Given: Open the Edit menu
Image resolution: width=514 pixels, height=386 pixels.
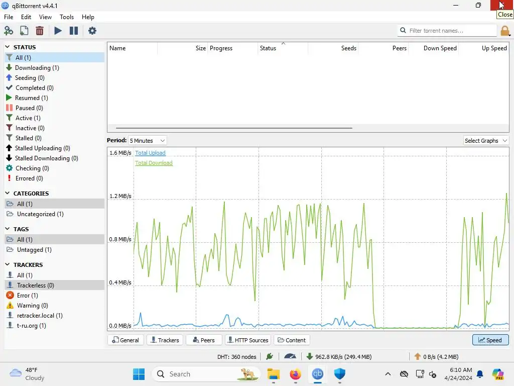Looking at the screenshot, I should click(26, 17).
